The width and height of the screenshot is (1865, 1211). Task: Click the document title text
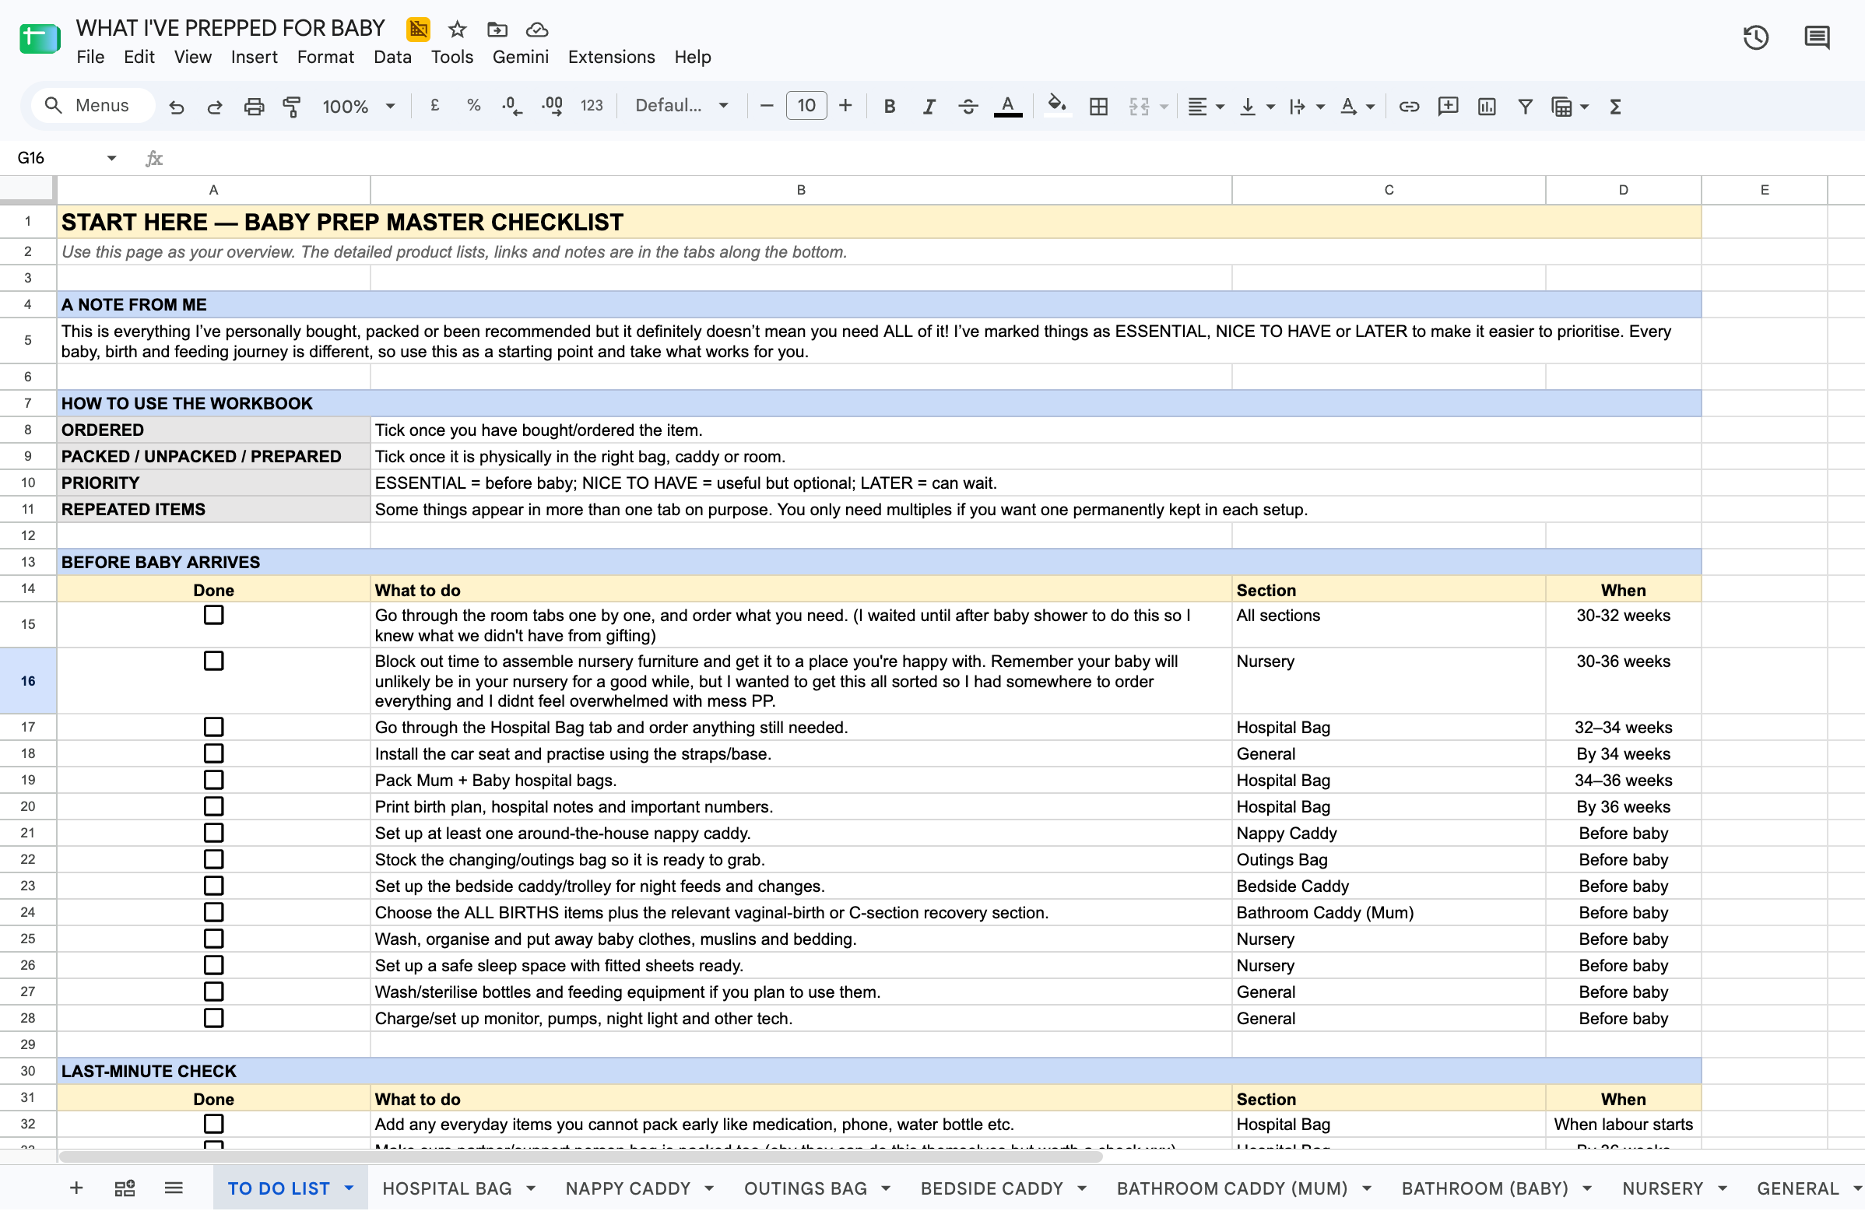point(230,28)
